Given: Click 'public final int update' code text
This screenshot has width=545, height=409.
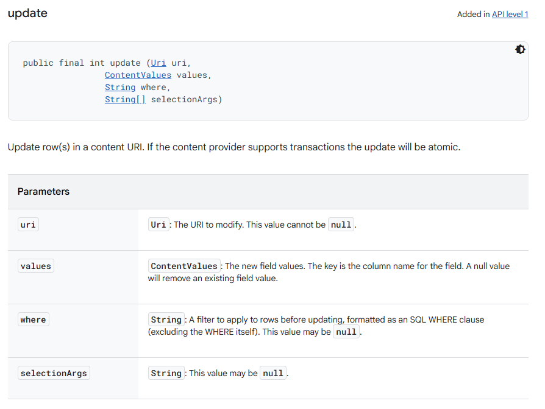Looking at the screenshot, I should (x=73, y=63).
